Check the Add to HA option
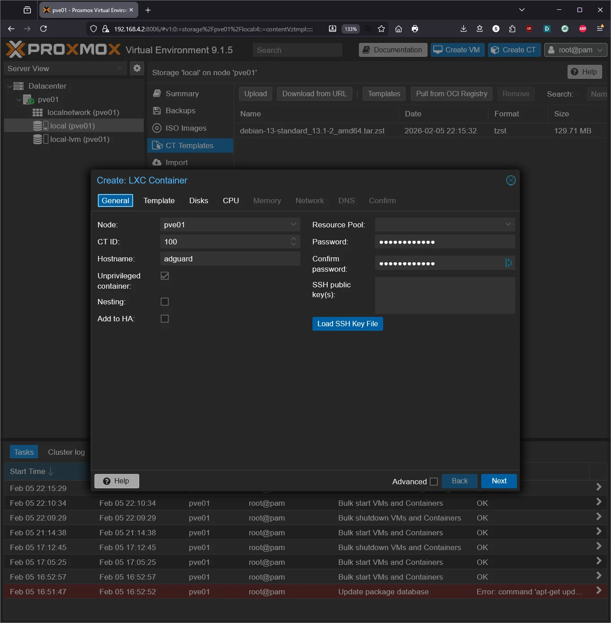This screenshot has height=623, width=611. click(x=164, y=319)
